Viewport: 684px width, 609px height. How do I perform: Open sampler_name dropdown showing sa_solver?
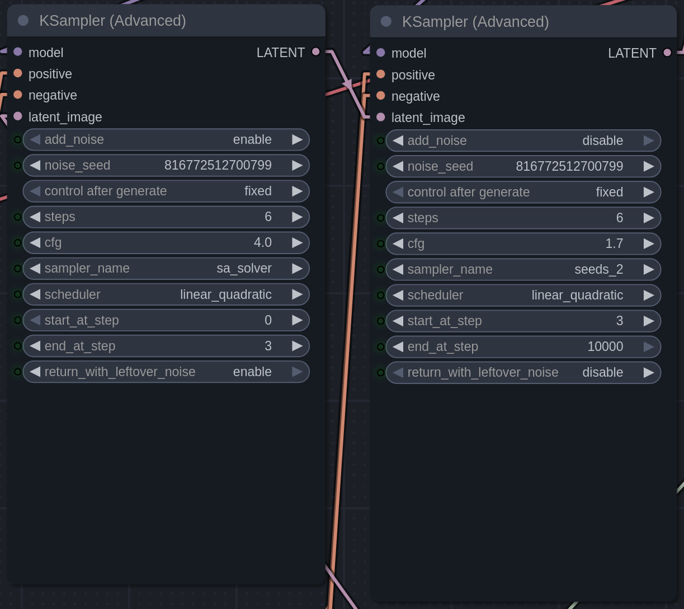[166, 269]
